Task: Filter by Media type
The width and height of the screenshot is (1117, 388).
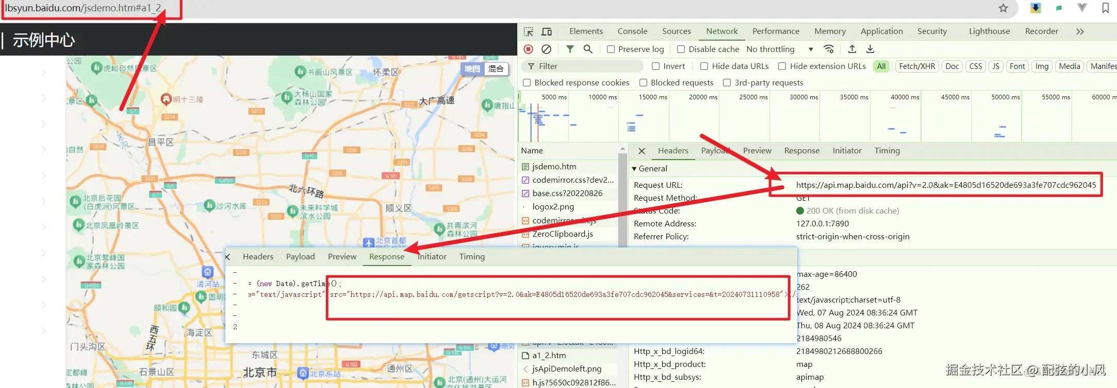Action: pos(1069,66)
